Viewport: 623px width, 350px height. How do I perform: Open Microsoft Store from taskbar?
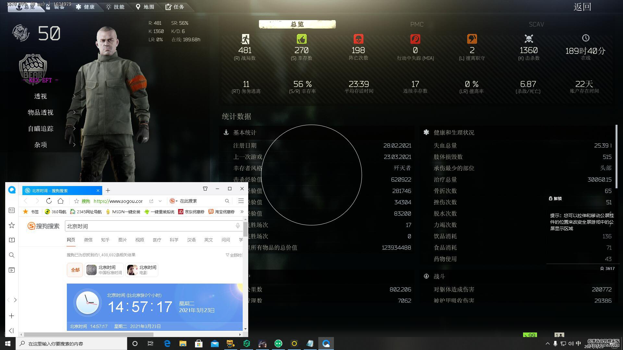click(199, 344)
